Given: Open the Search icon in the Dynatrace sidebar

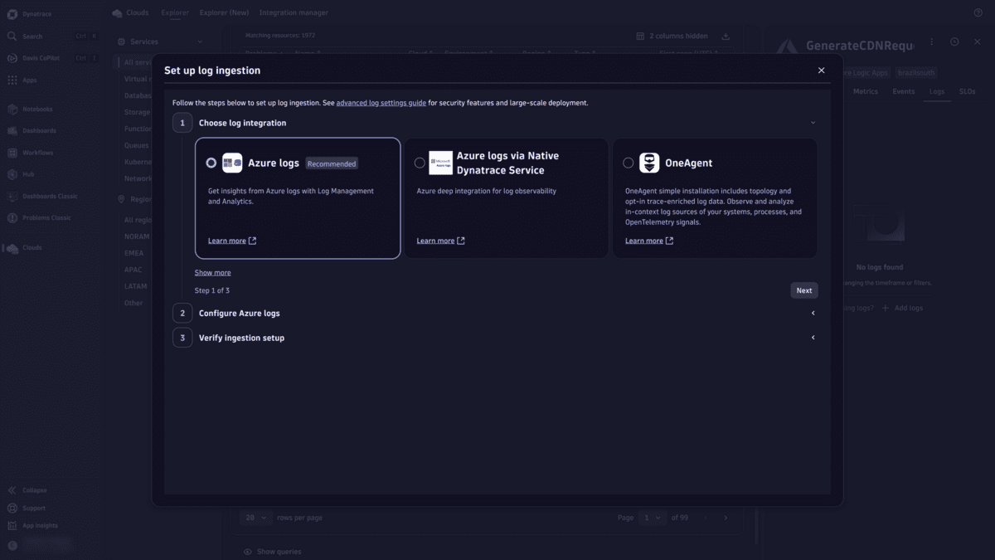Looking at the screenshot, I should pos(12,36).
